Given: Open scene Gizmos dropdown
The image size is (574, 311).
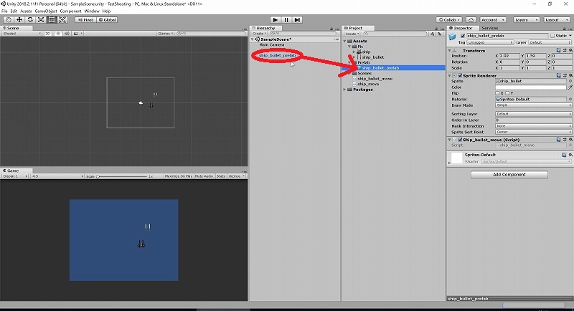Looking at the screenshot, I should 165,33.
